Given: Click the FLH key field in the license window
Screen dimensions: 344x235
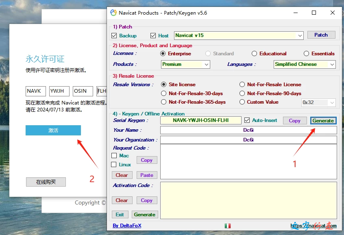Looking at the screenshot, I should pyautogui.click(x=102, y=91).
